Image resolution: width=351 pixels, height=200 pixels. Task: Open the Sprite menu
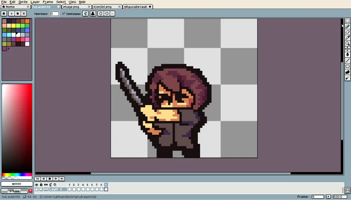(x=23, y=2)
